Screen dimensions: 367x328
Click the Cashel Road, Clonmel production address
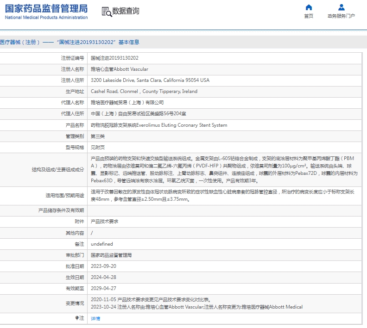144,91
